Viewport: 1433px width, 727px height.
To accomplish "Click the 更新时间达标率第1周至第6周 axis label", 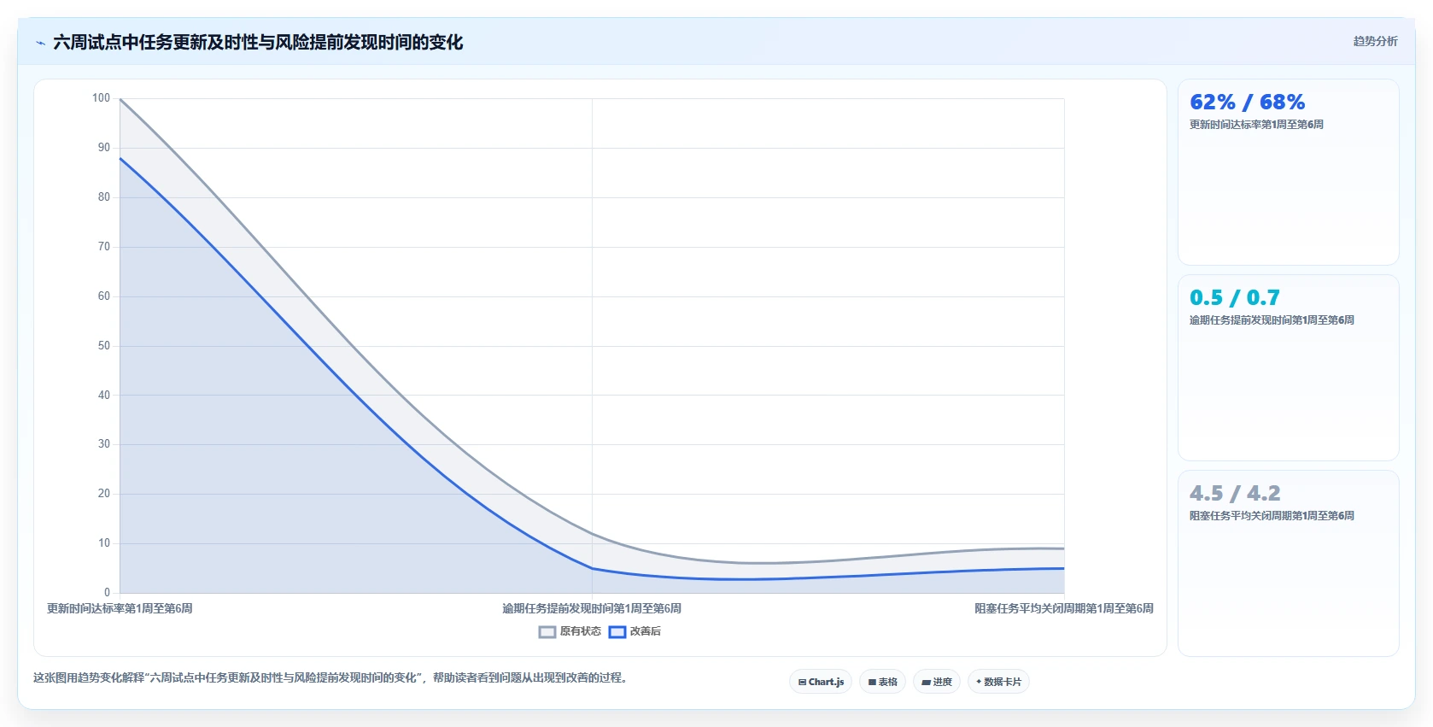I will click(120, 608).
